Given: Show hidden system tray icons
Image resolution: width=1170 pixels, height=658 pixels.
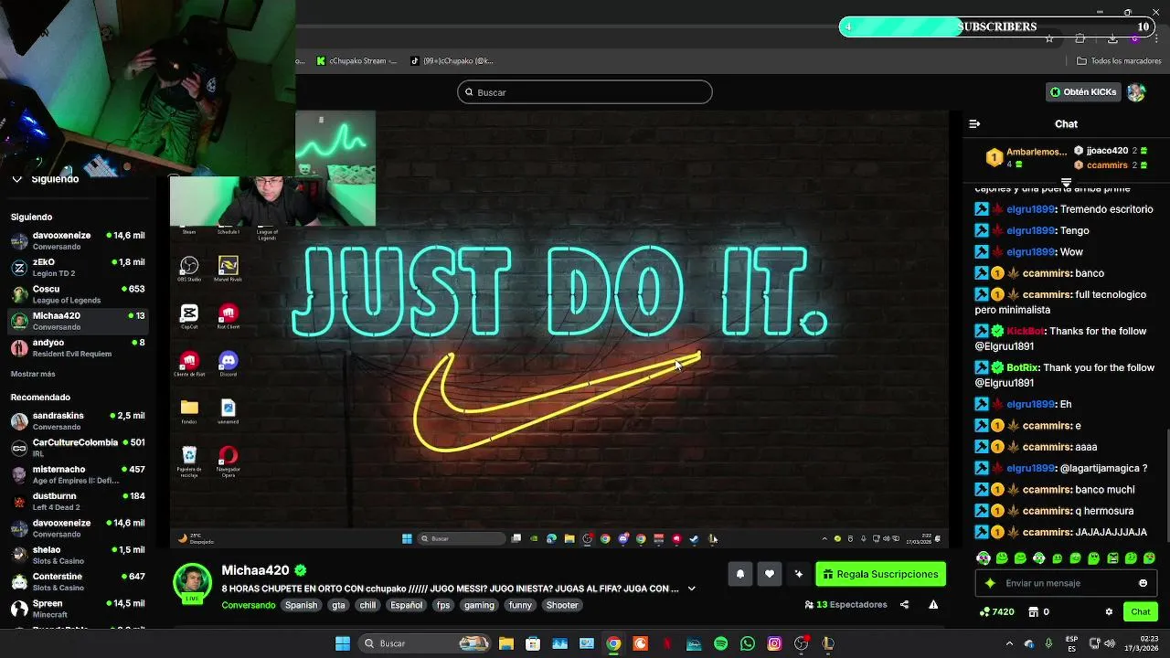Looking at the screenshot, I should [1009, 643].
